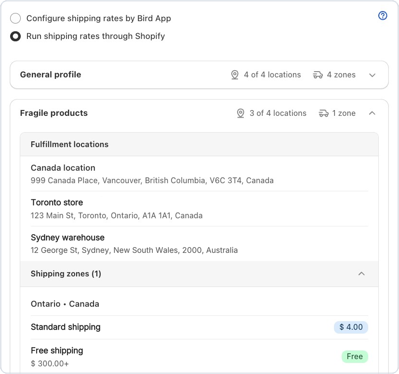399x374 pixels.
Task: Select the Sydney warehouse name
Action: click(x=67, y=237)
